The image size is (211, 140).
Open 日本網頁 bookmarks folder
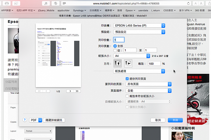coord(96,10)
